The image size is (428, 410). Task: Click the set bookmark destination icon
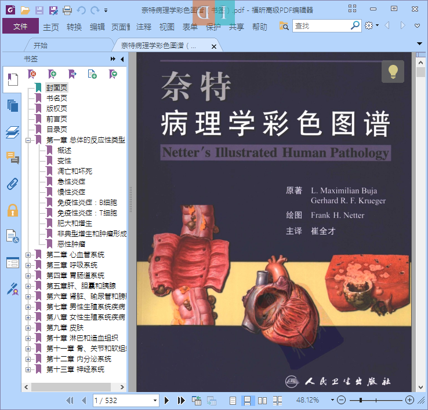click(72, 74)
